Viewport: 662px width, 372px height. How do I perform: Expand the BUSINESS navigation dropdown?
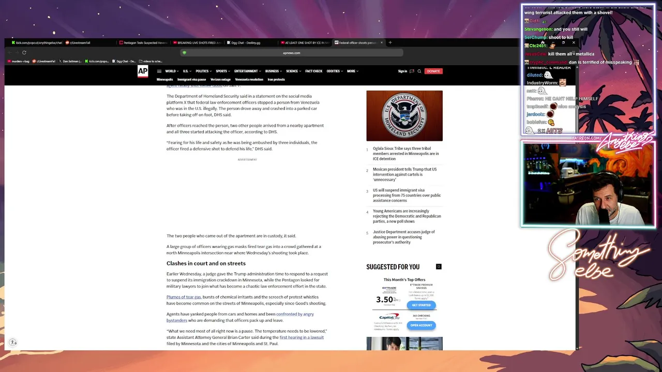point(274,71)
